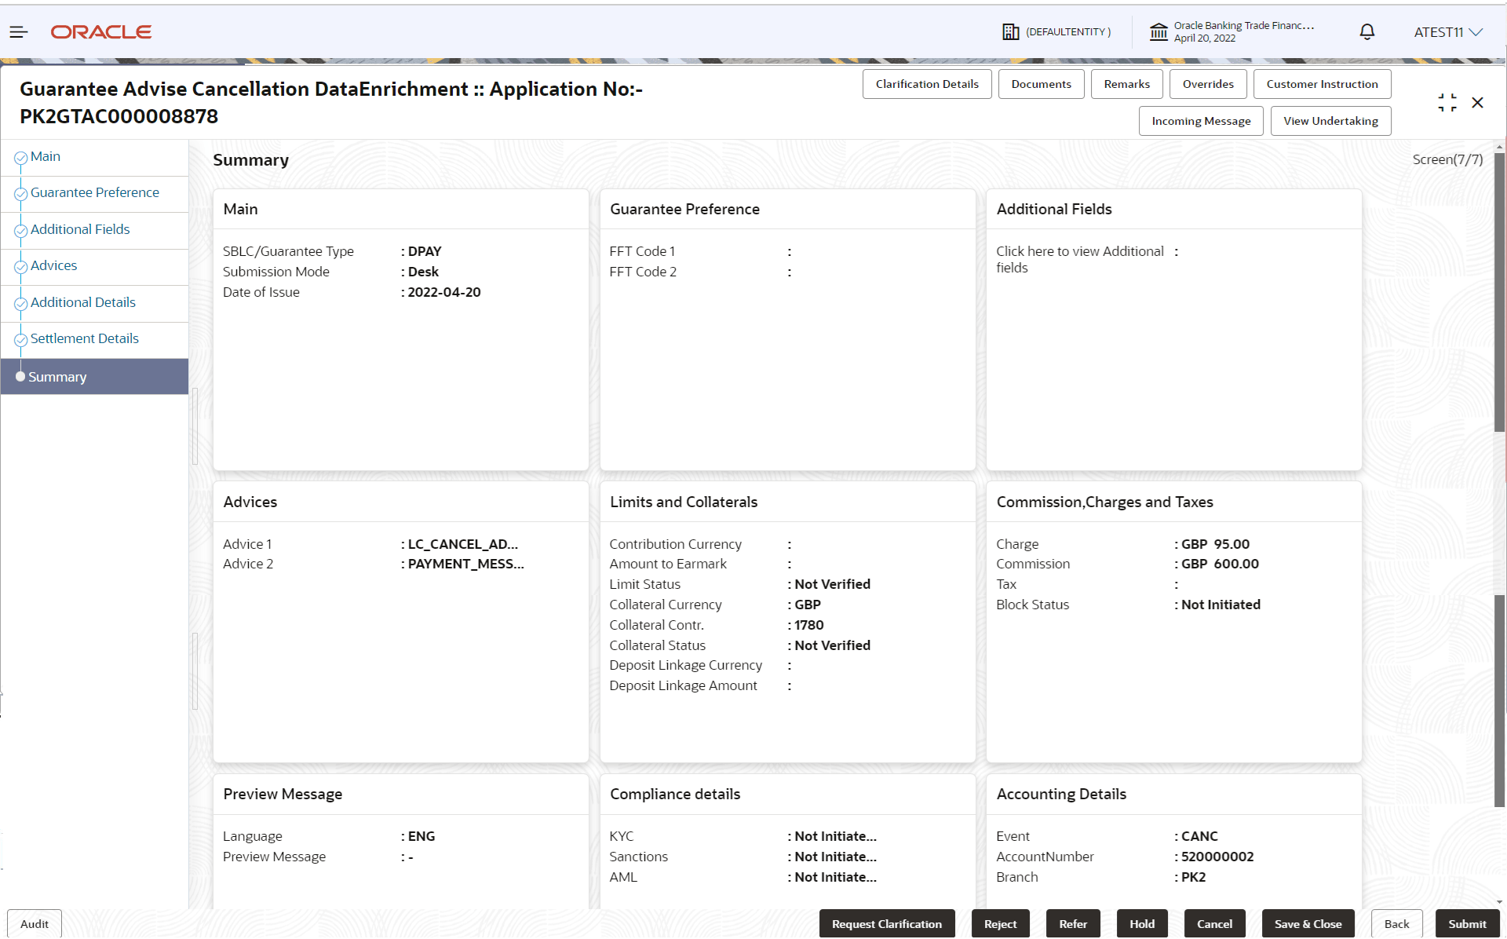
Task: Open the Overrides tab
Action: [x=1207, y=84]
